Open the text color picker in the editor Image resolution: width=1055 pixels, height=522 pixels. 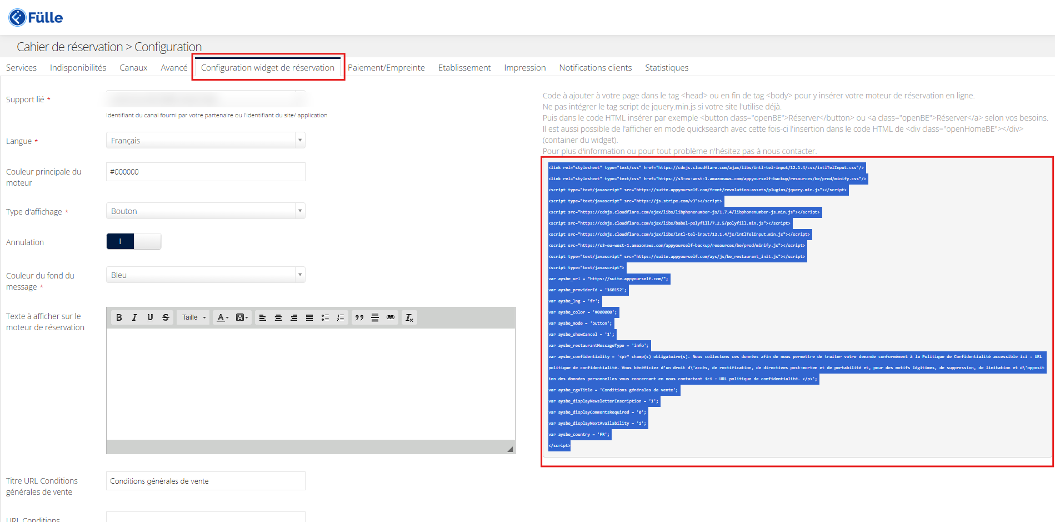coord(223,317)
